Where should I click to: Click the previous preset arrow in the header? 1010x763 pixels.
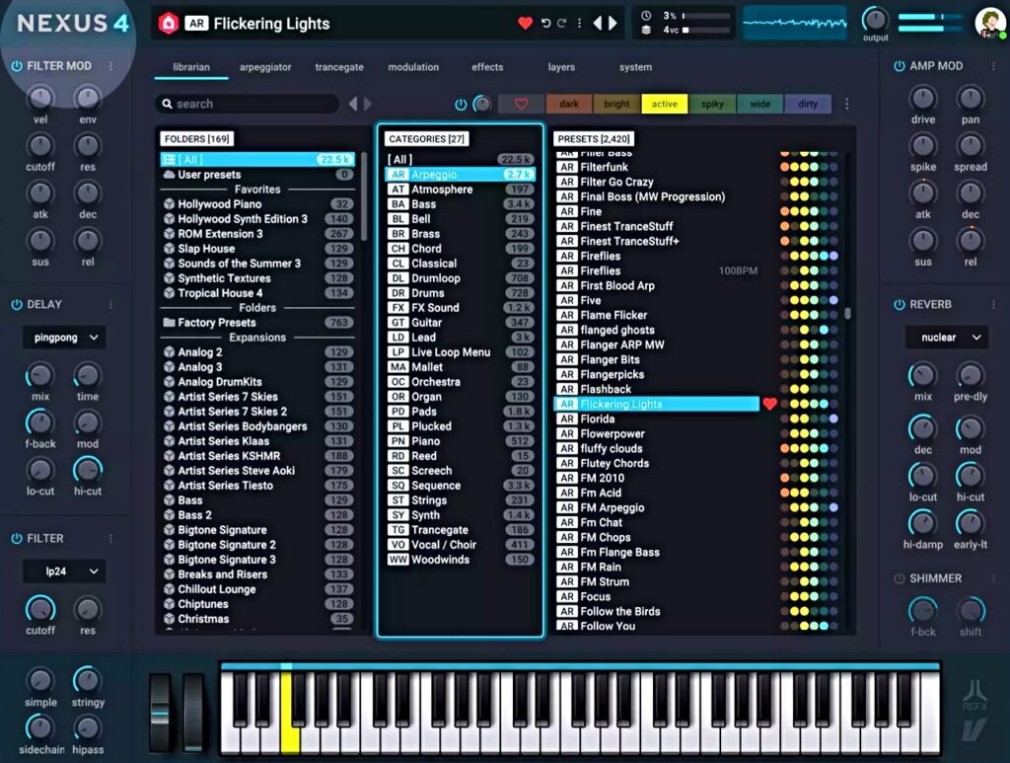[598, 23]
